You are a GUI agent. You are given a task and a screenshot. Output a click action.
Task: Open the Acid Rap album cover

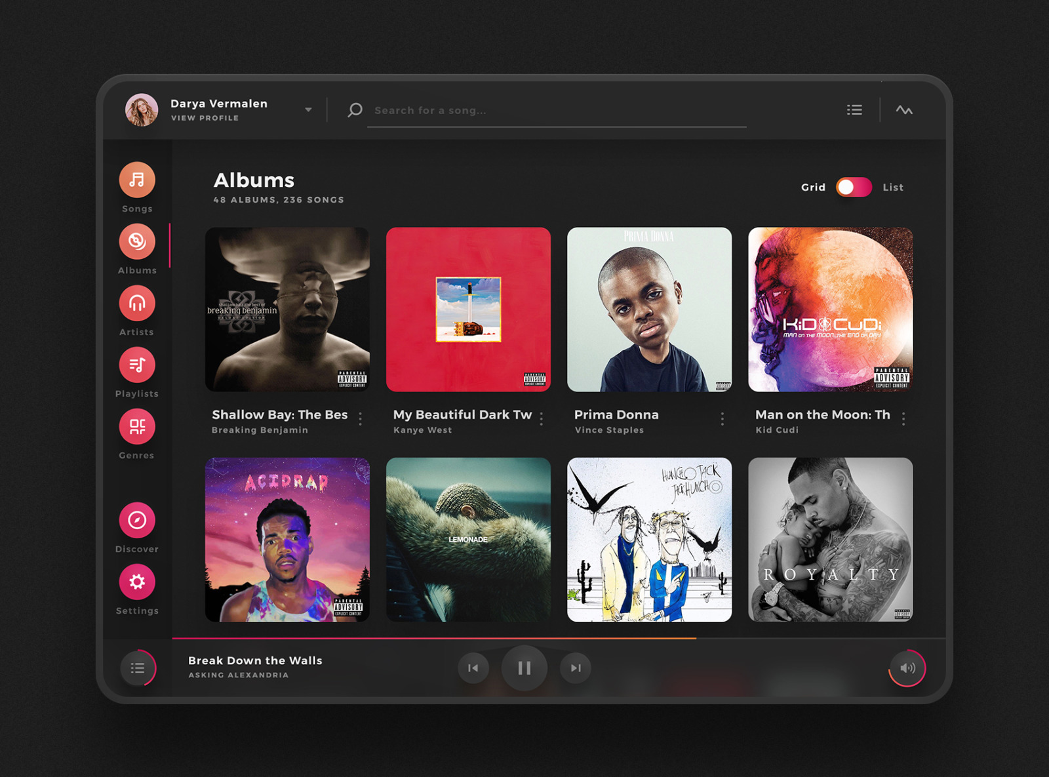pyautogui.click(x=287, y=540)
